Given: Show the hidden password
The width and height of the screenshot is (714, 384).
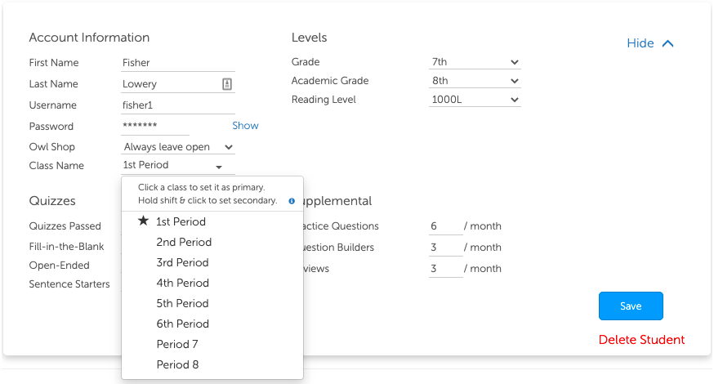Looking at the screenshot, I should pyautogui.click(x=245, y=126).
